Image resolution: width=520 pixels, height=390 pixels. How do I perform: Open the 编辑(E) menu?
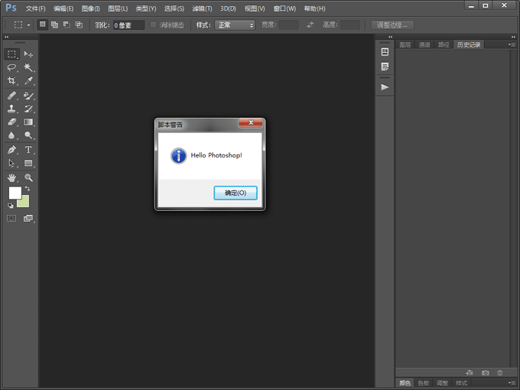coord(63,8)
